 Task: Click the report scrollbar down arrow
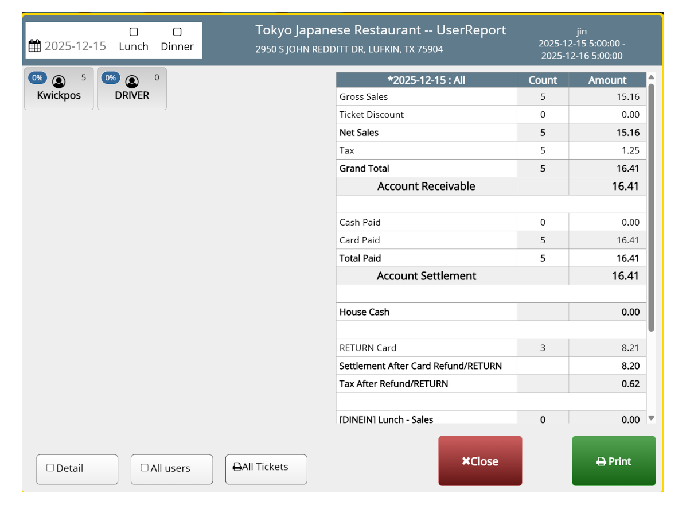(x=651, y=419)
